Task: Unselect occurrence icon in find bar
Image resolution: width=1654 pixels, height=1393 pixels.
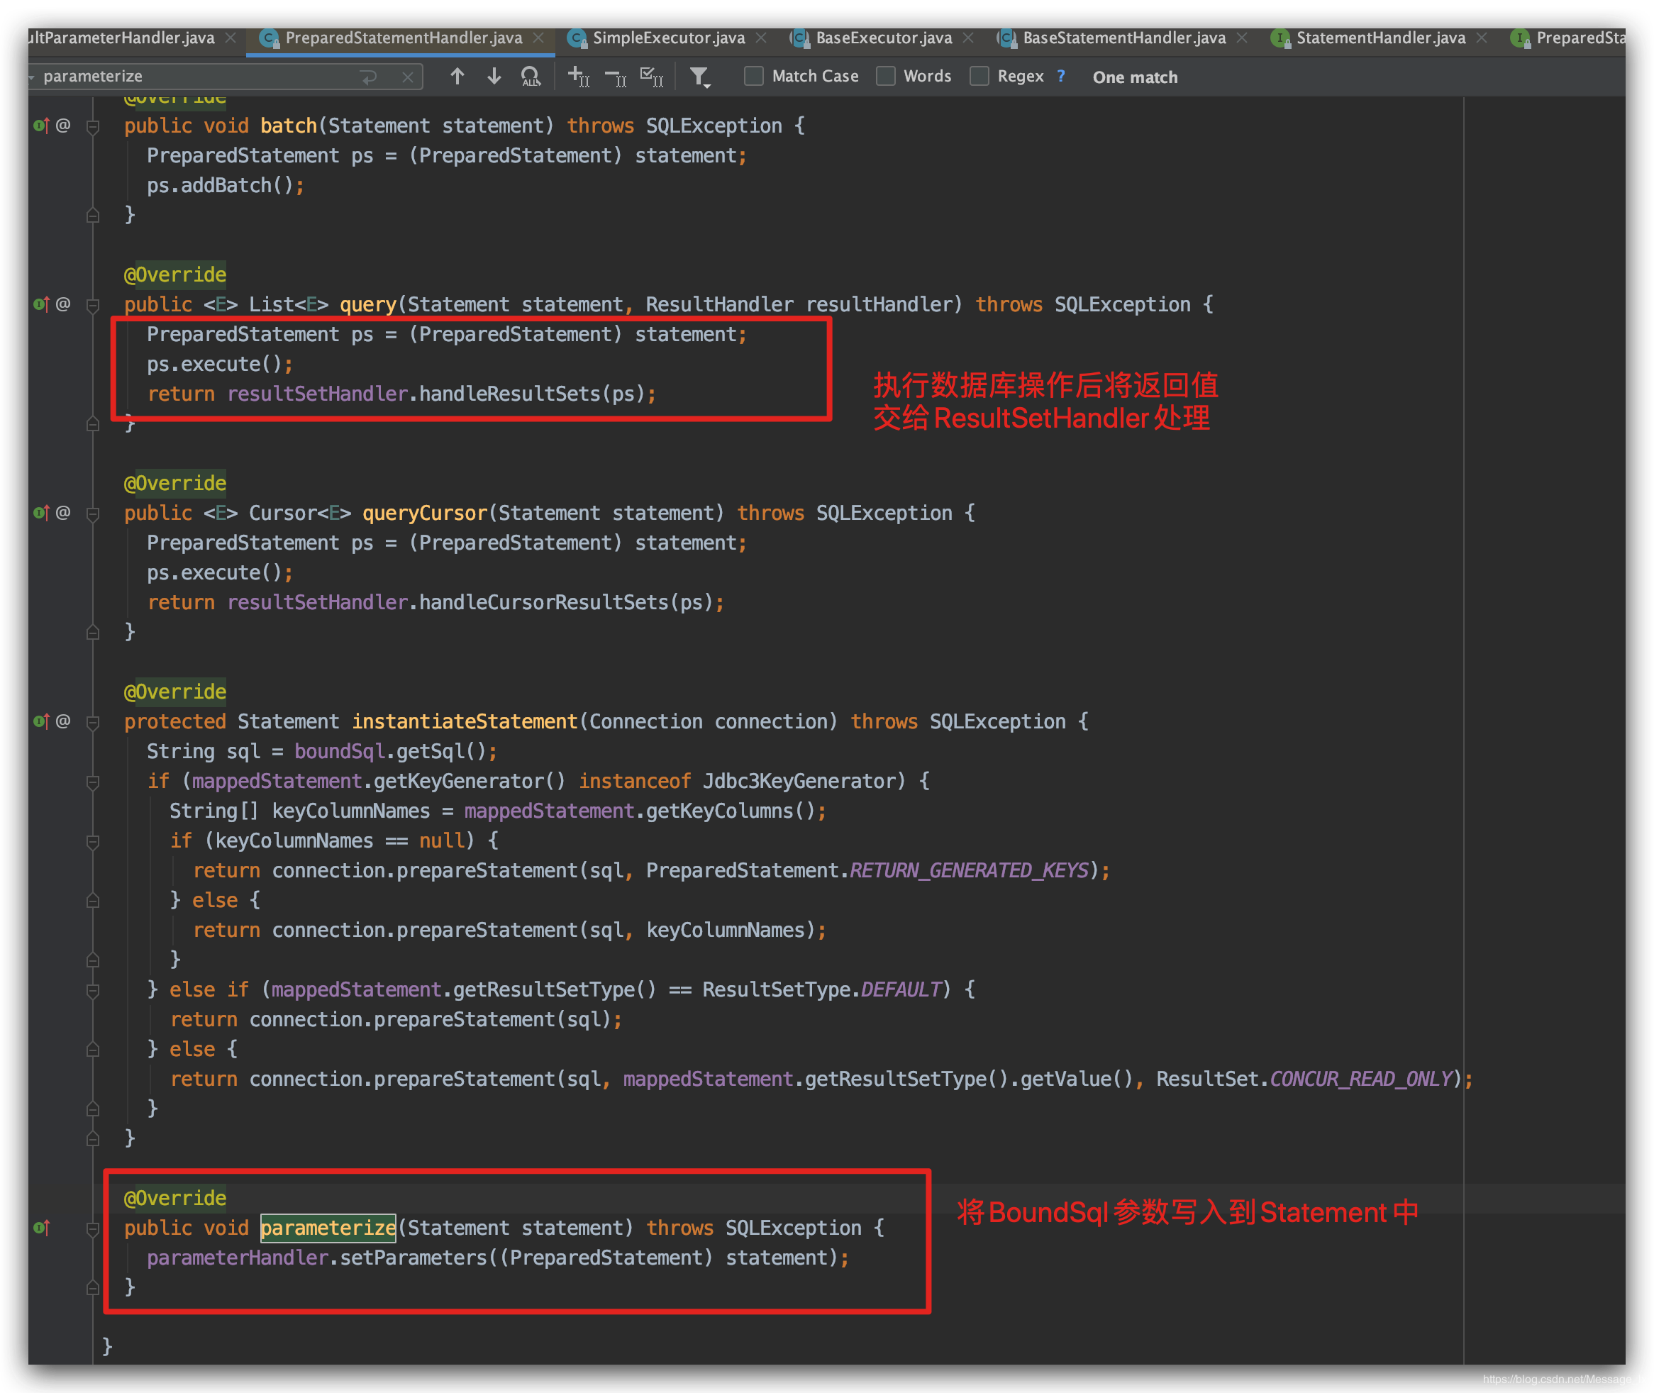Action: pos(615,77)
